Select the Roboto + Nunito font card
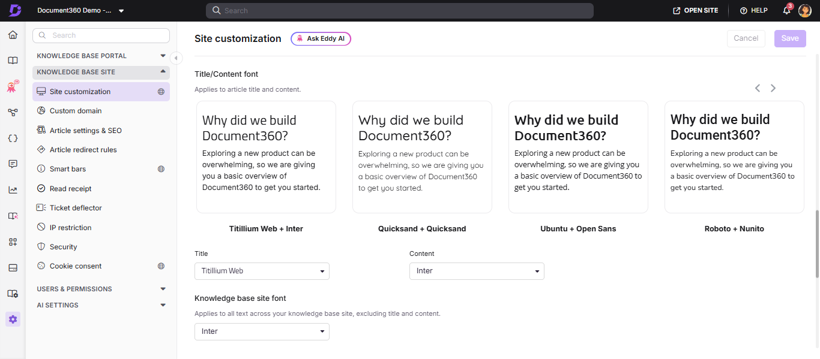 coord(734,157)
